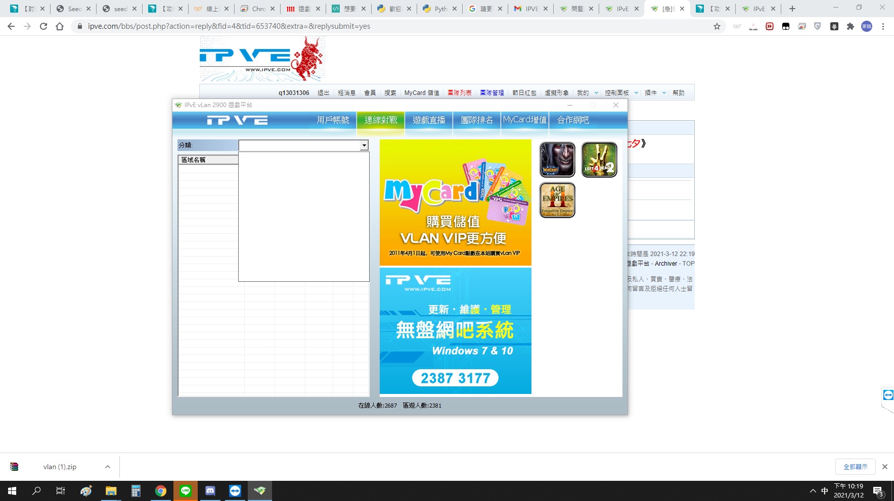The height and width of the screenshot is (501, 894).
Task: Click the LINE app in the taskbar
Action: (x=186, y=491)
